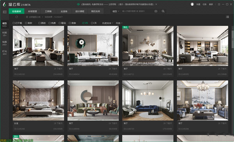Expand the 热度排序 sort dropdown
Screen dimensions: 234x142
[x=108, y=23]
